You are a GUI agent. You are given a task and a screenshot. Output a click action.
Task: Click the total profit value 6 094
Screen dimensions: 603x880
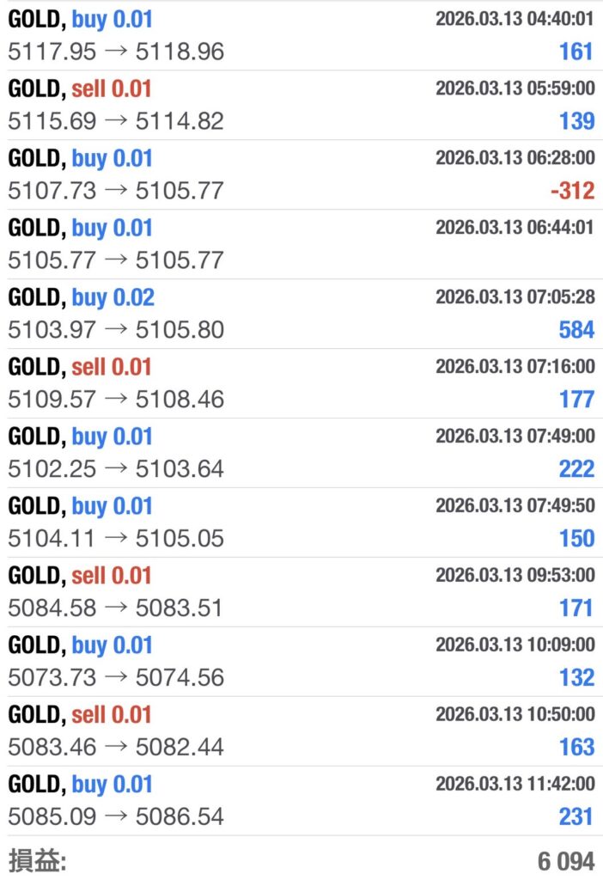click(566, 861)
